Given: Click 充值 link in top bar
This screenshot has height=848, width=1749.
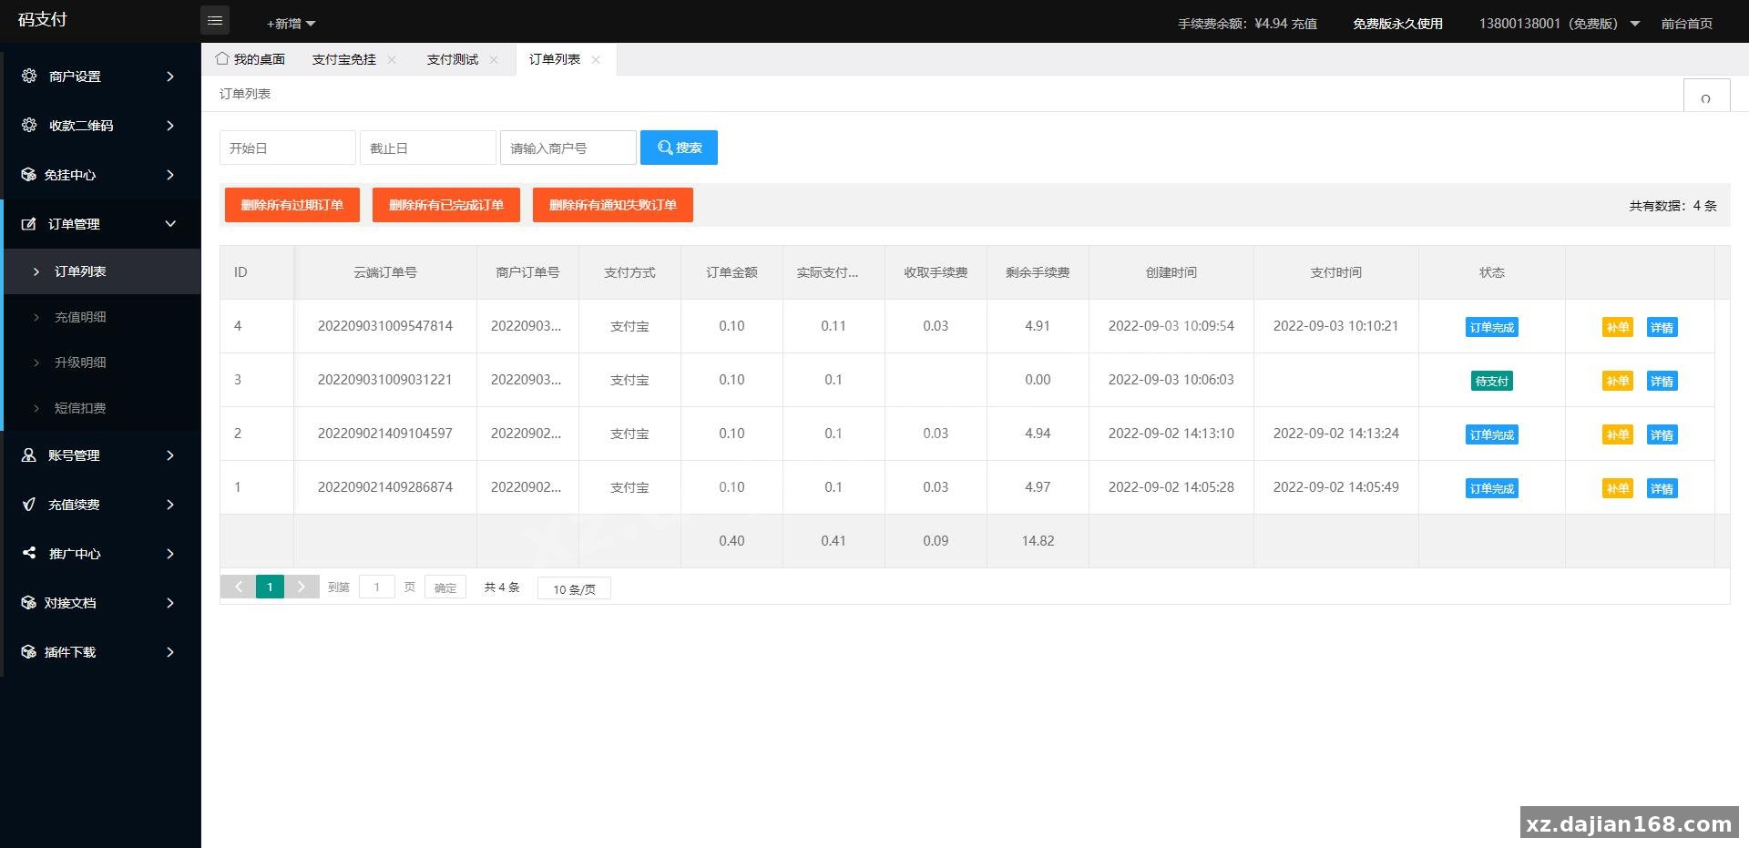Looking at the screenshot, I should (1304, 24).
